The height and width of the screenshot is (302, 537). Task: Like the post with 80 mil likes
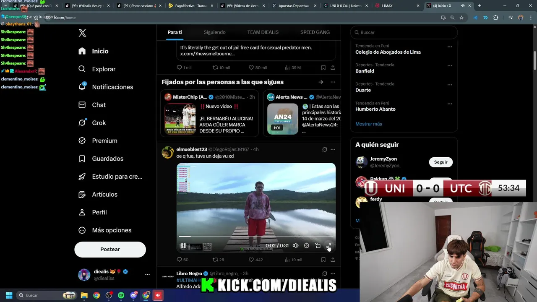click(258, 68)
